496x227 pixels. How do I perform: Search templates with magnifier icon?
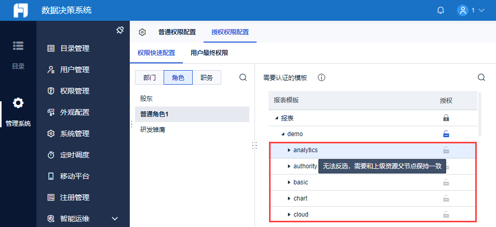click(x=481, y=77)
